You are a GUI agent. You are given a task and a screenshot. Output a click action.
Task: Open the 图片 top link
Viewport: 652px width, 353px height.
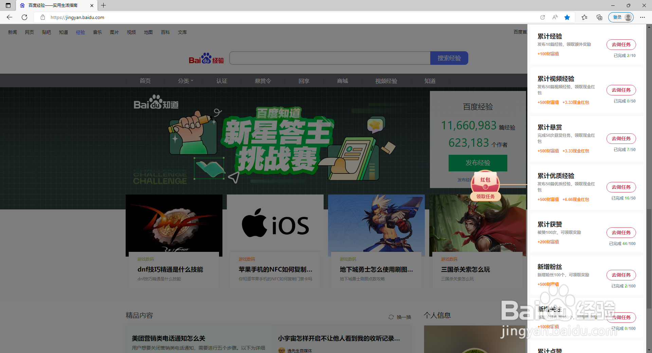coord(114,32)
